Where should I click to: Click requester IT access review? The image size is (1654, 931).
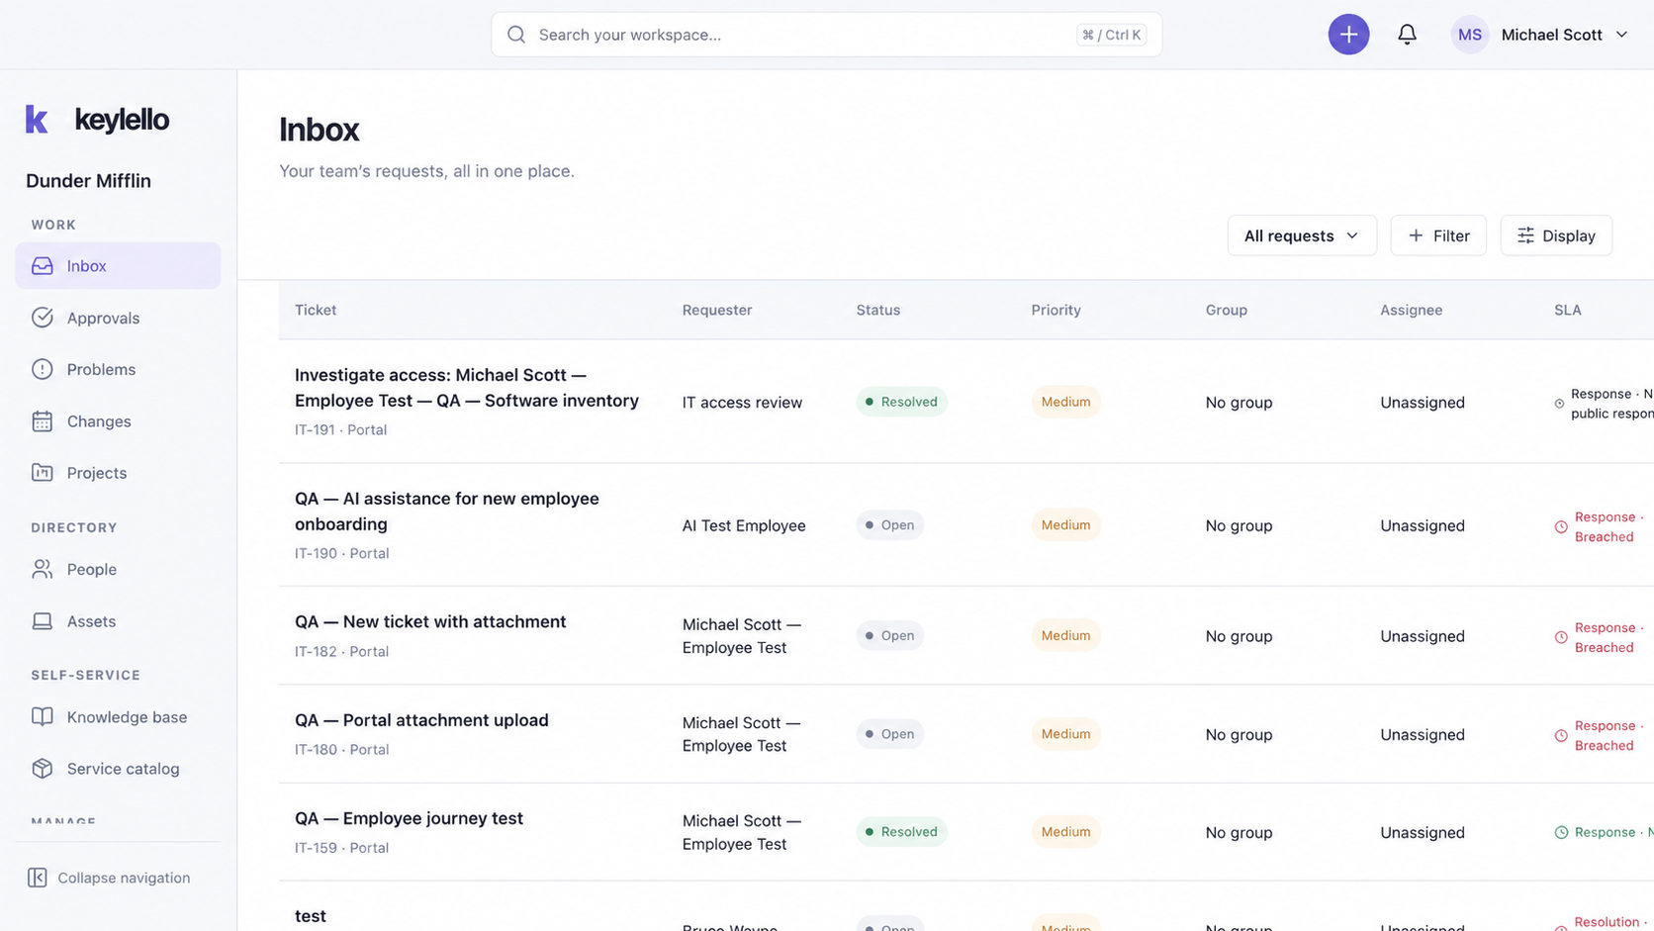pyautogui.click(x=742, y=403)
